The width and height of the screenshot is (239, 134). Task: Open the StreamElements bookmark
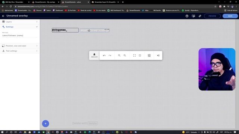(x=133, y=10)
